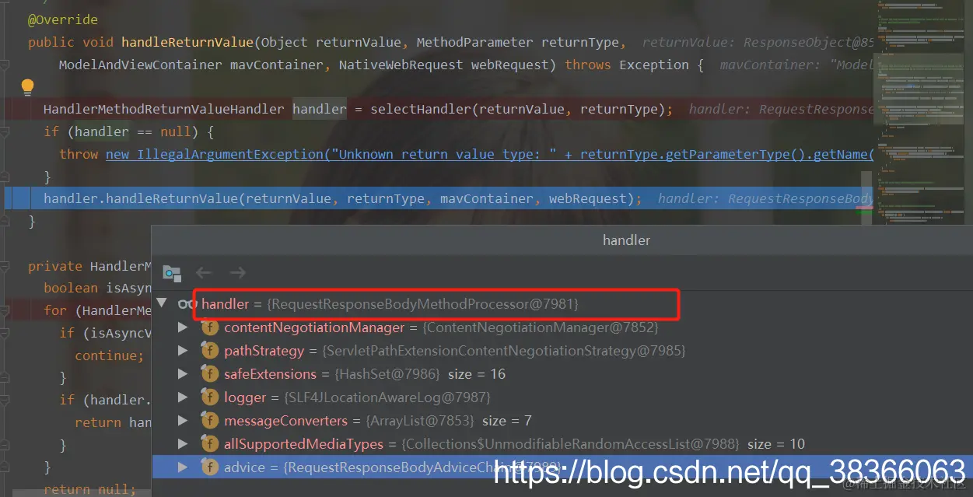The width and height of the screenshot is (973, 497).
Task: Click the throws Exception clause
Action: 627,65
